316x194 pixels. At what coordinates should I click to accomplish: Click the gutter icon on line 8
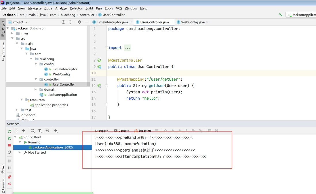point(99,60)
